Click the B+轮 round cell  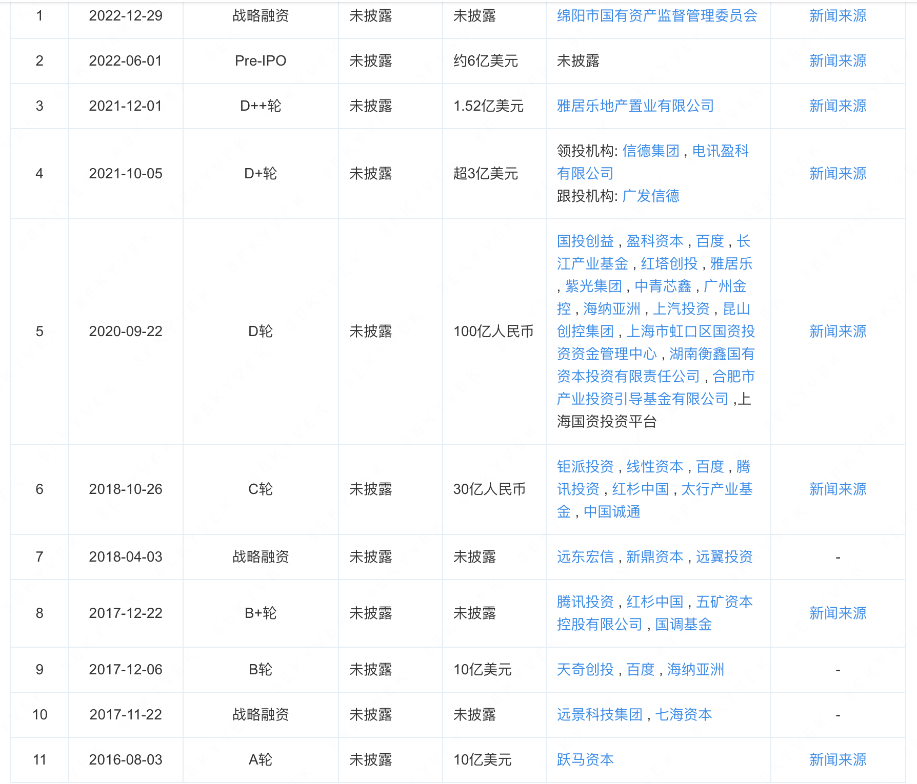coord(261,613)
